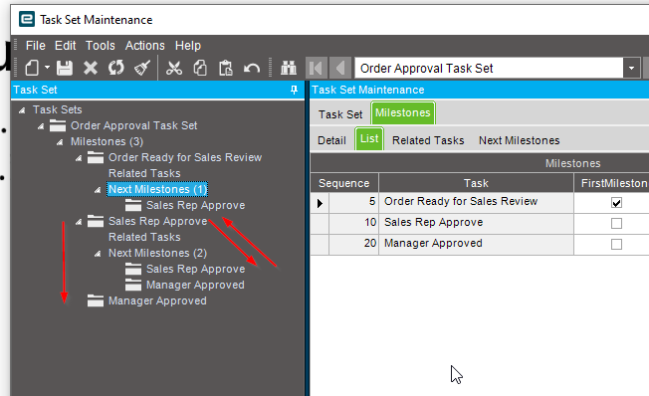The height and width of the screenshot is (396, 649).
Task: Click the New document toolbar icon
Action: point(32,68)
